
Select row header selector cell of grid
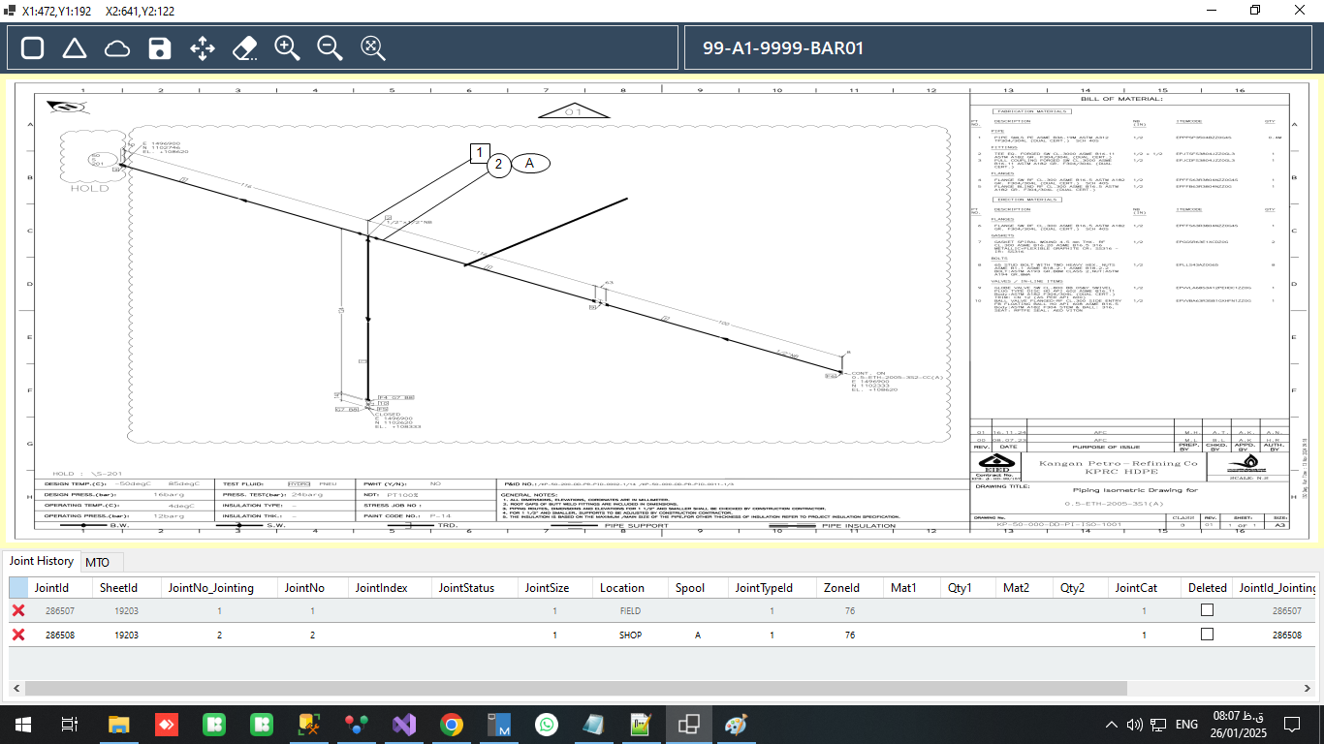[18, 587]
